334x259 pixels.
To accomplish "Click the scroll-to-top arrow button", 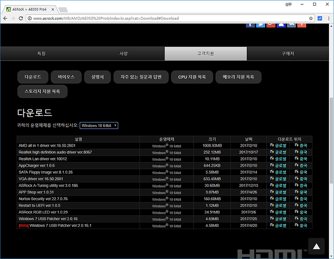I will click(316, 246).
